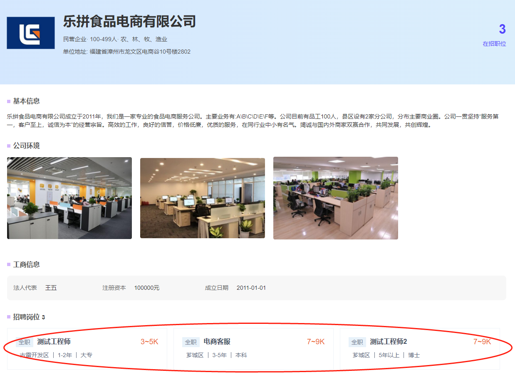Click the number 3 above 在招职位
515x380 pixels.
tap(502, 30)
